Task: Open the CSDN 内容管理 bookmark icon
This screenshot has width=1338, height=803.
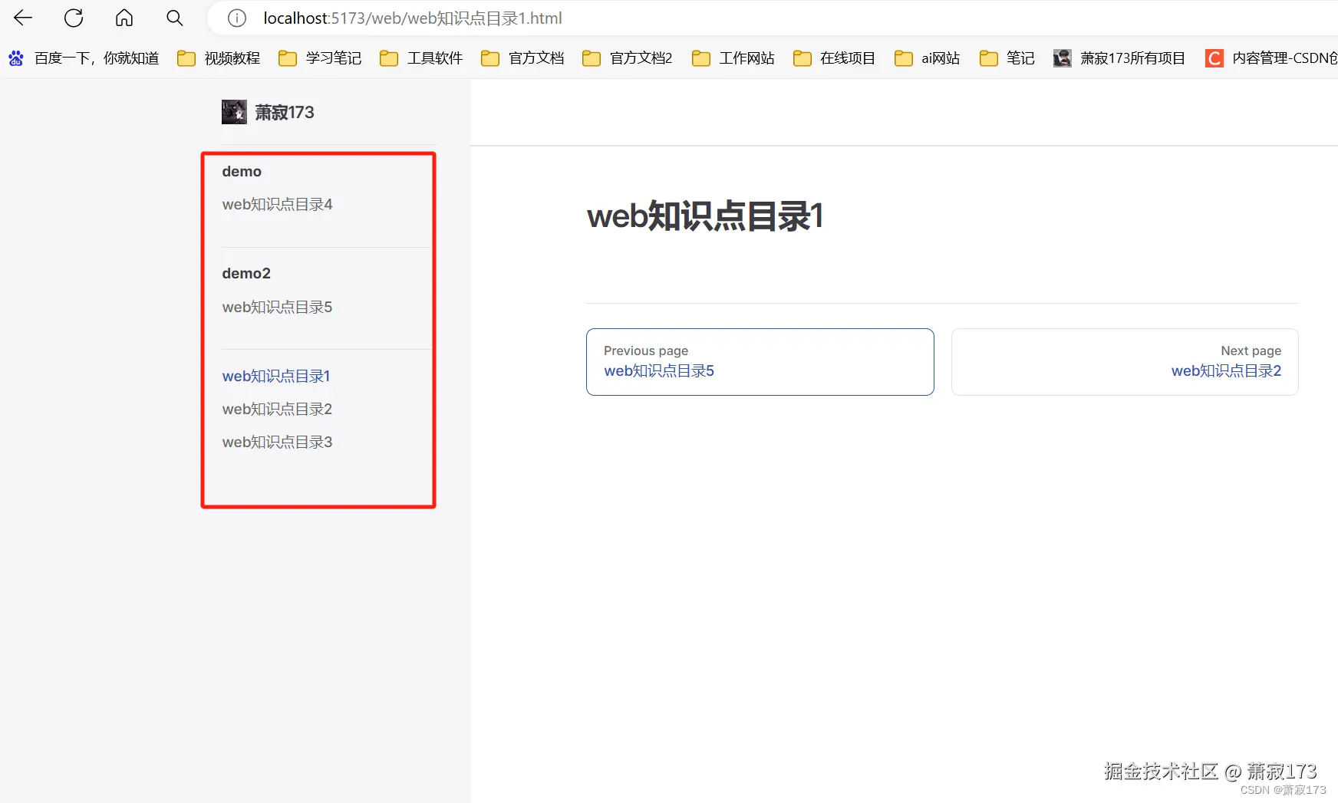Action: [x=1214, y=58]
